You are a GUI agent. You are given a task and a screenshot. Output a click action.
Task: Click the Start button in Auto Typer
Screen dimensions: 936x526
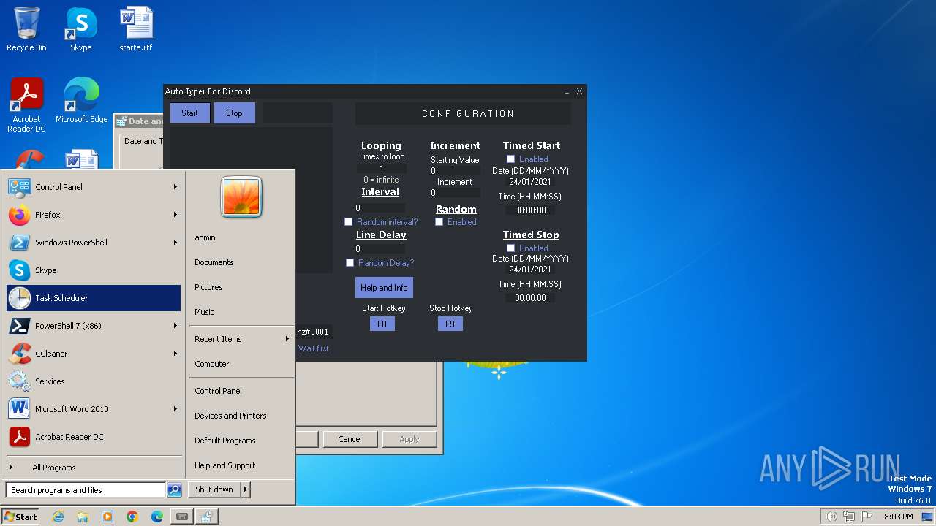click(x=190, y=113)
